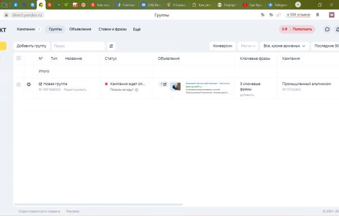Image resolution: width=339 pixels, height=216 pixels.
Task: Switch to the blue Б pinned tab
Action: pyautogui.click(x=33, y=5)
